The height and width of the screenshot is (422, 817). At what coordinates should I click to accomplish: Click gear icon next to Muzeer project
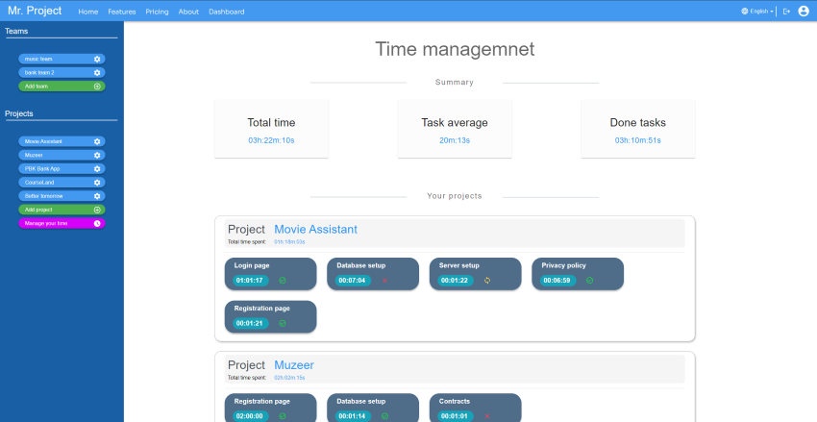coord(97,155)
